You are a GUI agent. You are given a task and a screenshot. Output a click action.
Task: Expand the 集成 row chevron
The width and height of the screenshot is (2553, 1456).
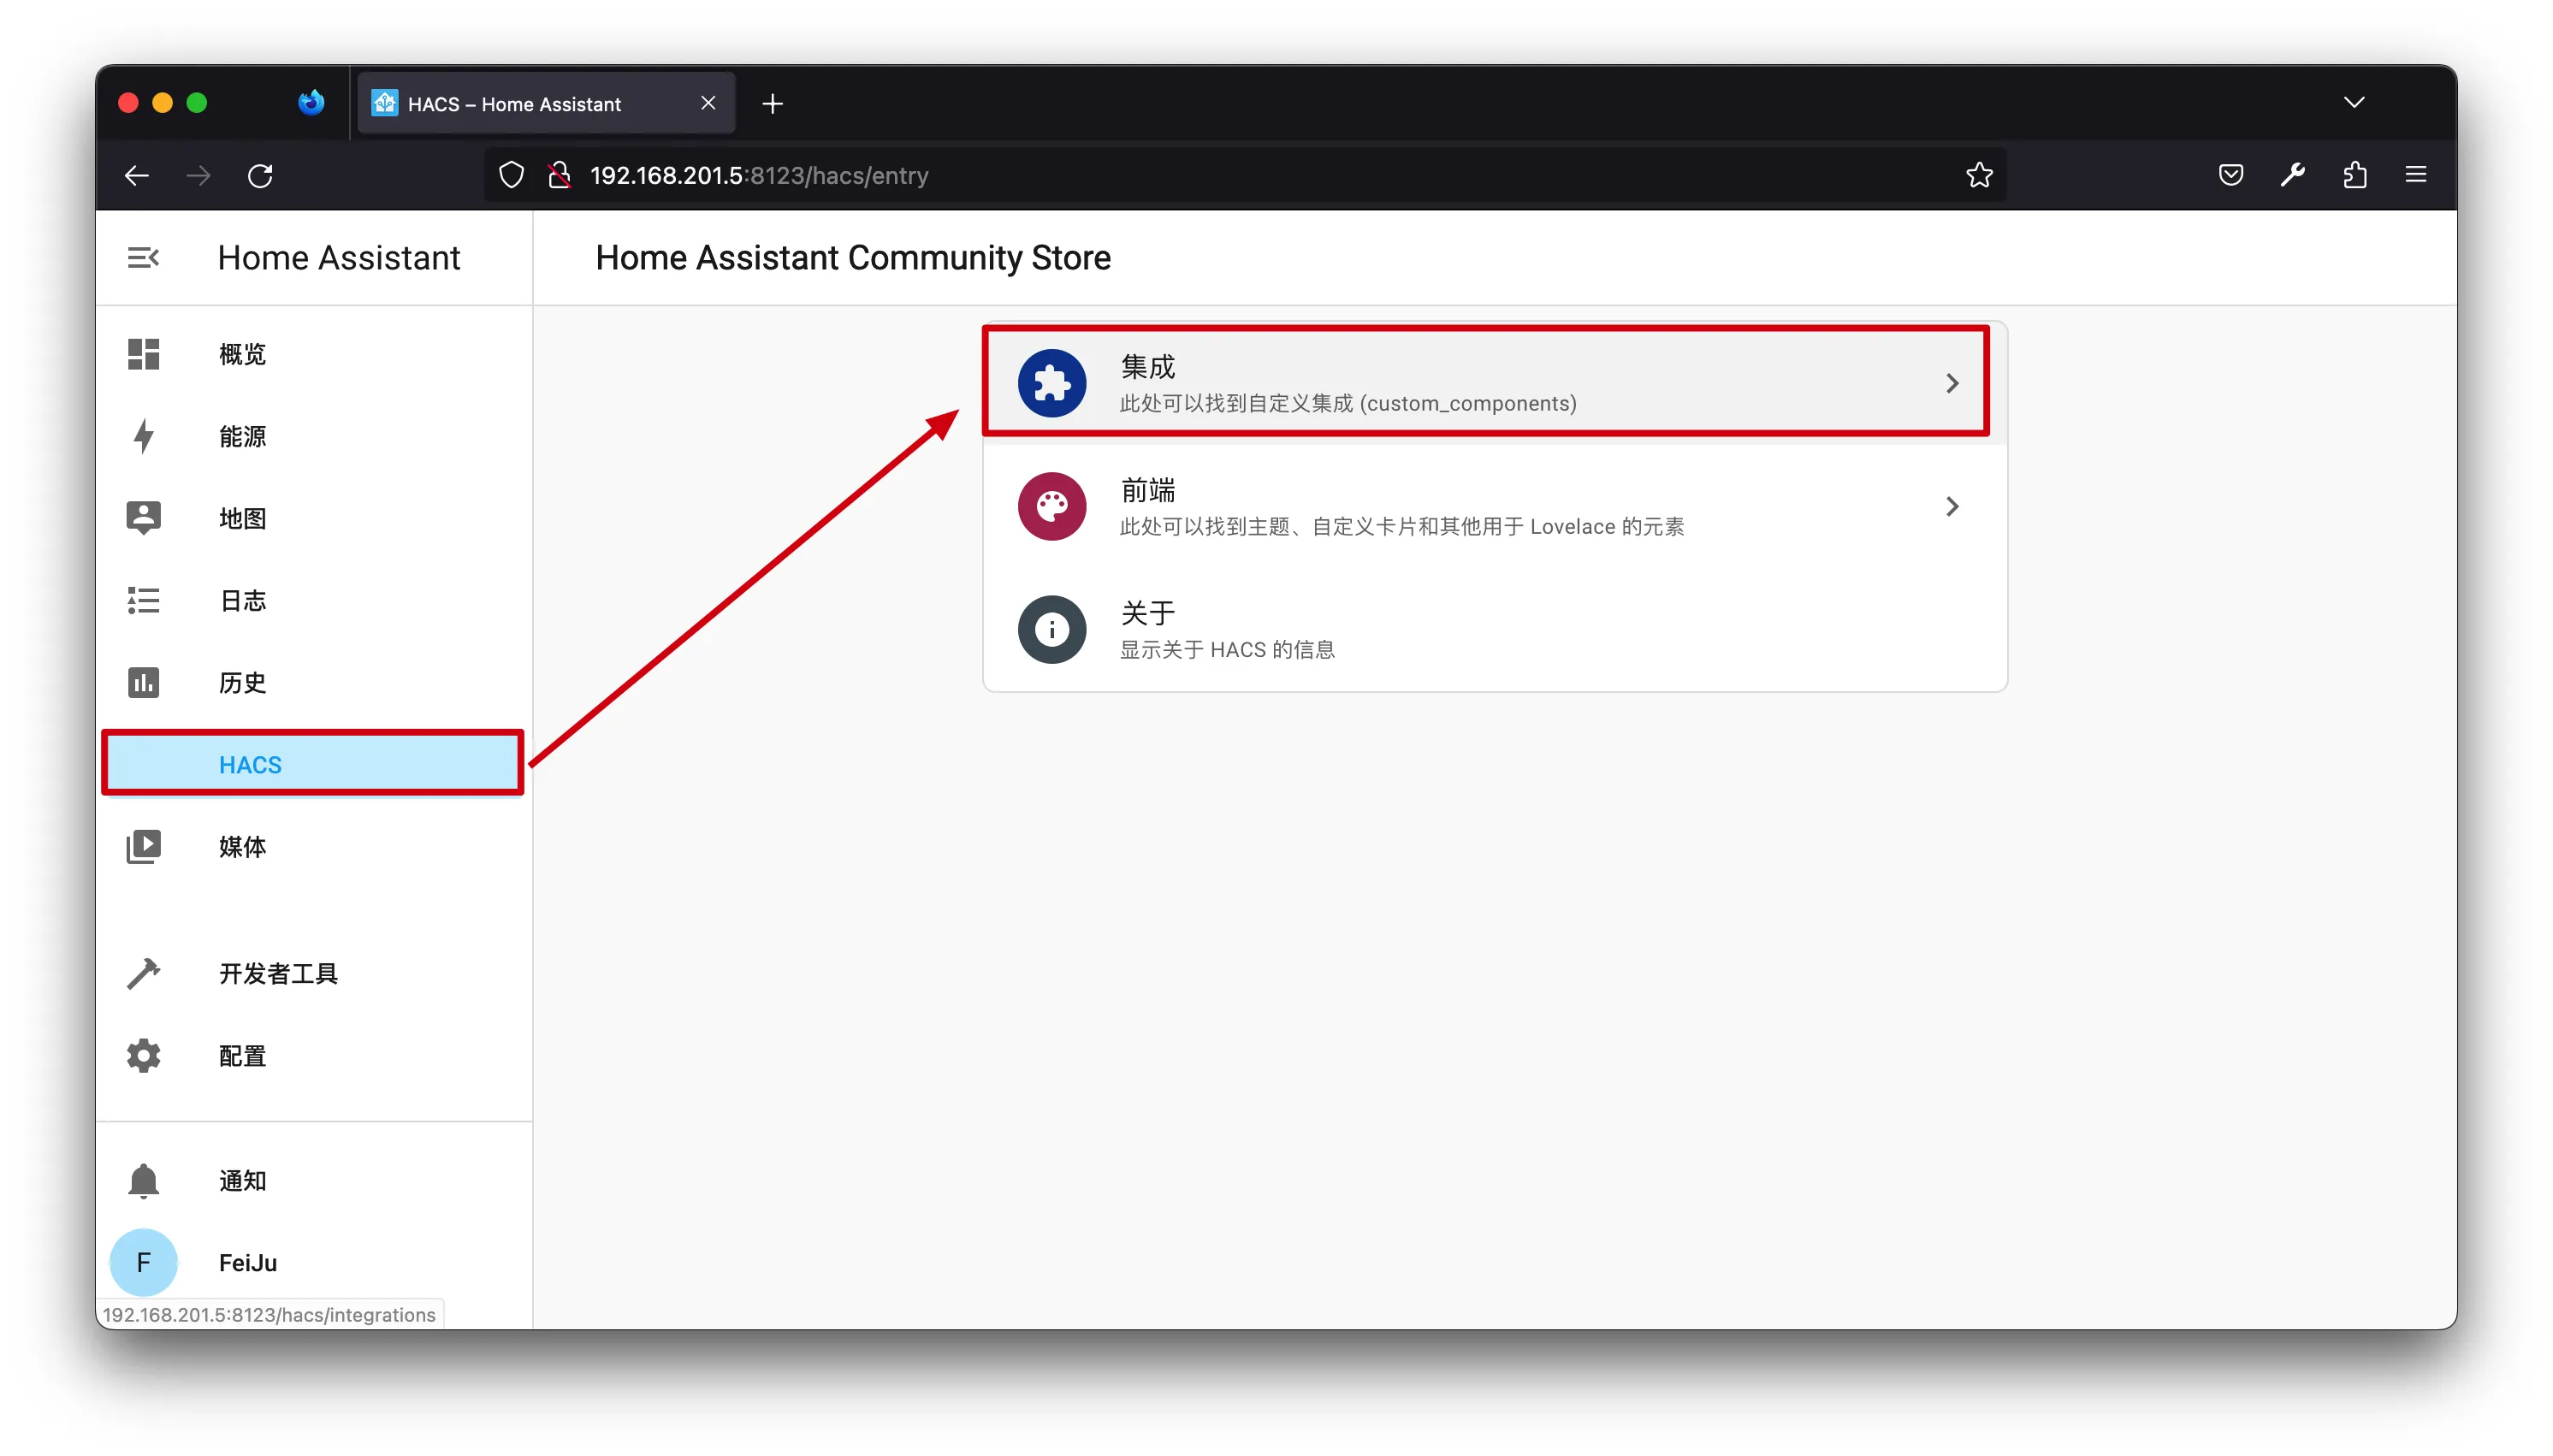(1951, 383)
